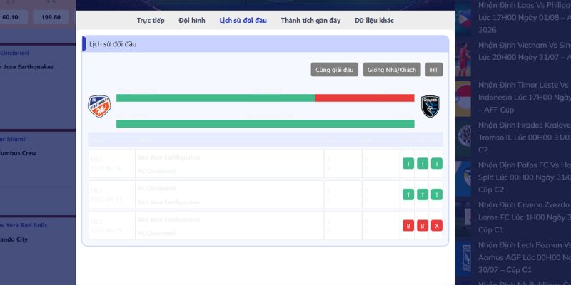The image size is (571, 285).
Task: Toggle the HT filter button
Action: (434, 69)
